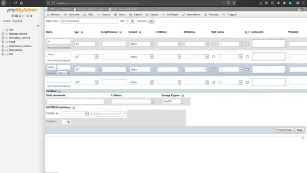Open Index dropdown for id column

pos(230,44)
